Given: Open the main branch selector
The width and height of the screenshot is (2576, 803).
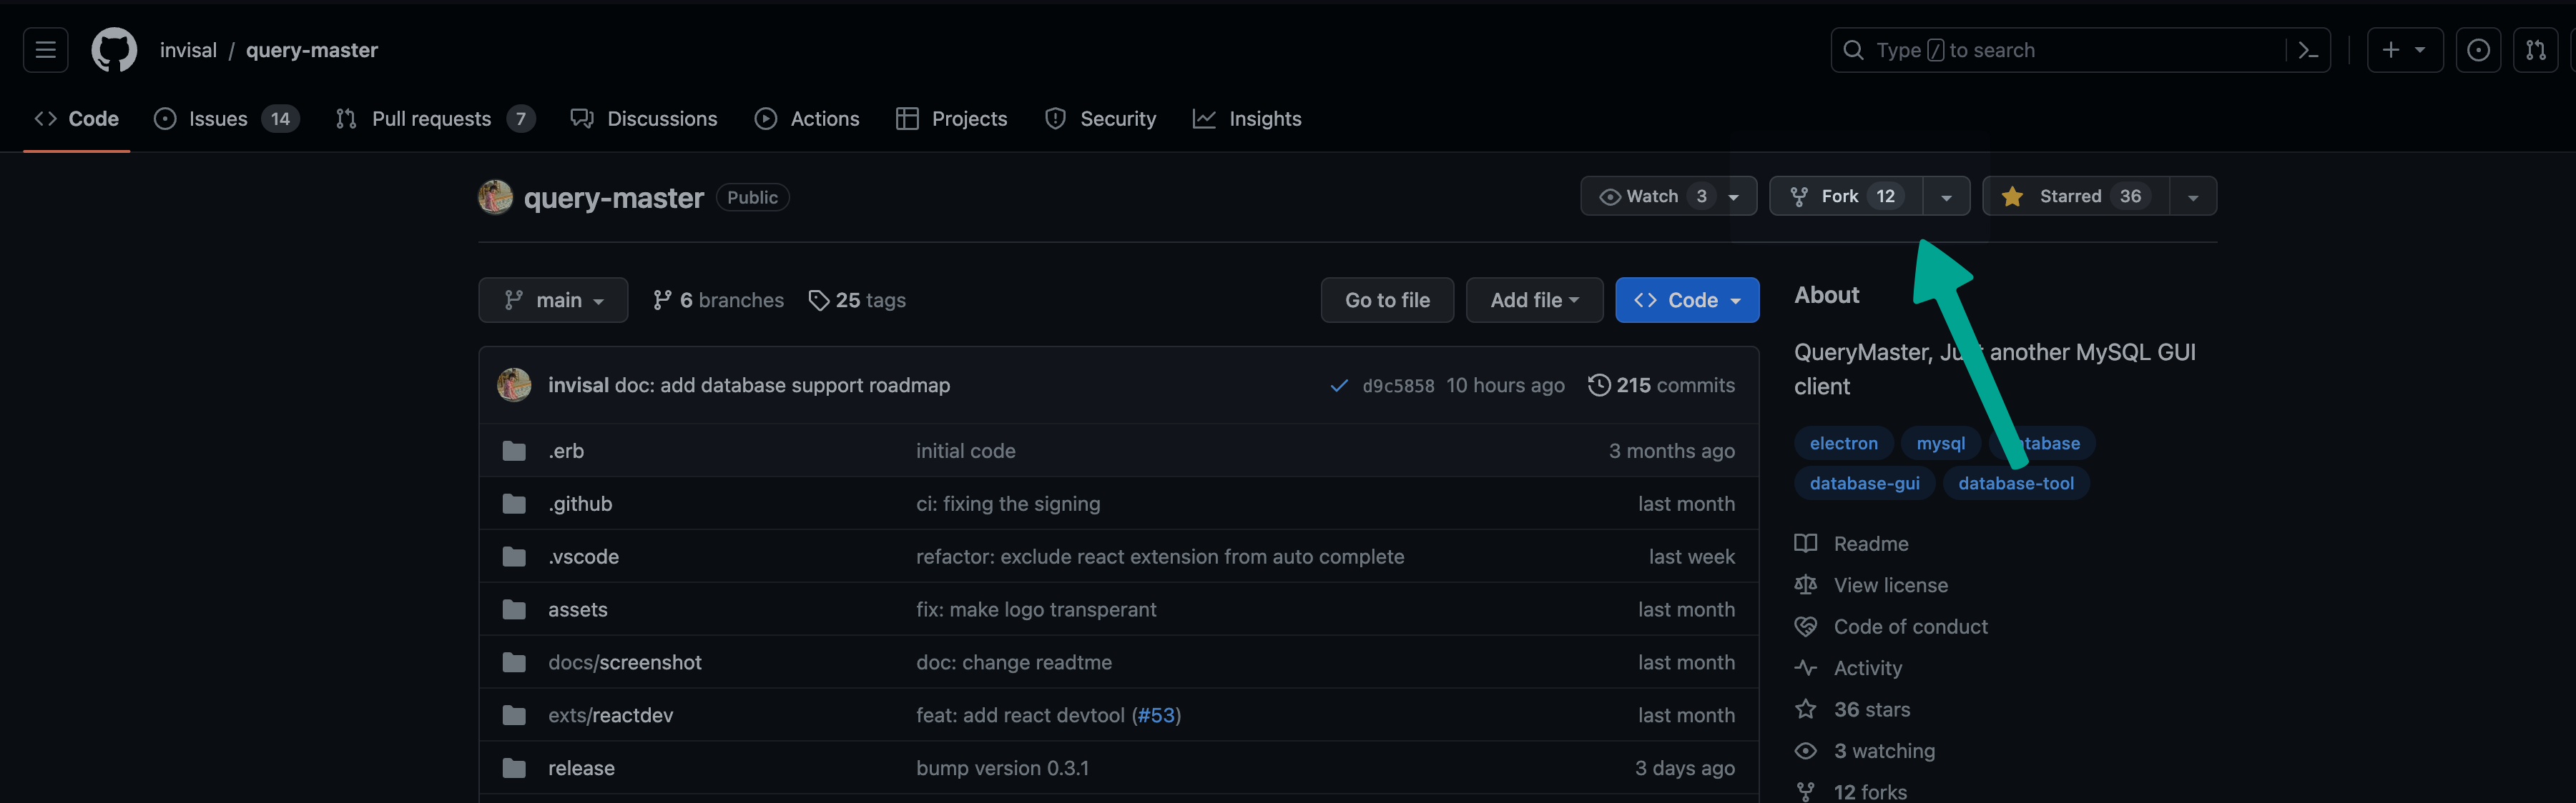Looking at the screenshot, I should [553, 299].
